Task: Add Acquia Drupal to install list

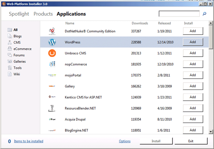Action: tap(193, 119)
